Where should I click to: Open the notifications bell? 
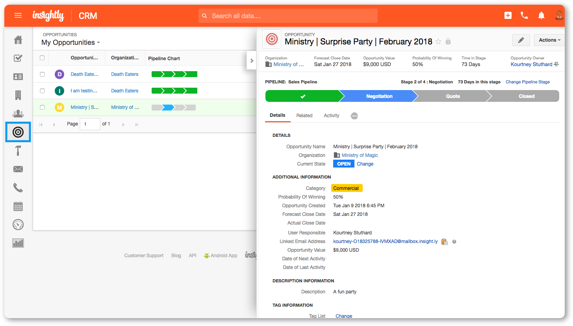pos(541,16)
